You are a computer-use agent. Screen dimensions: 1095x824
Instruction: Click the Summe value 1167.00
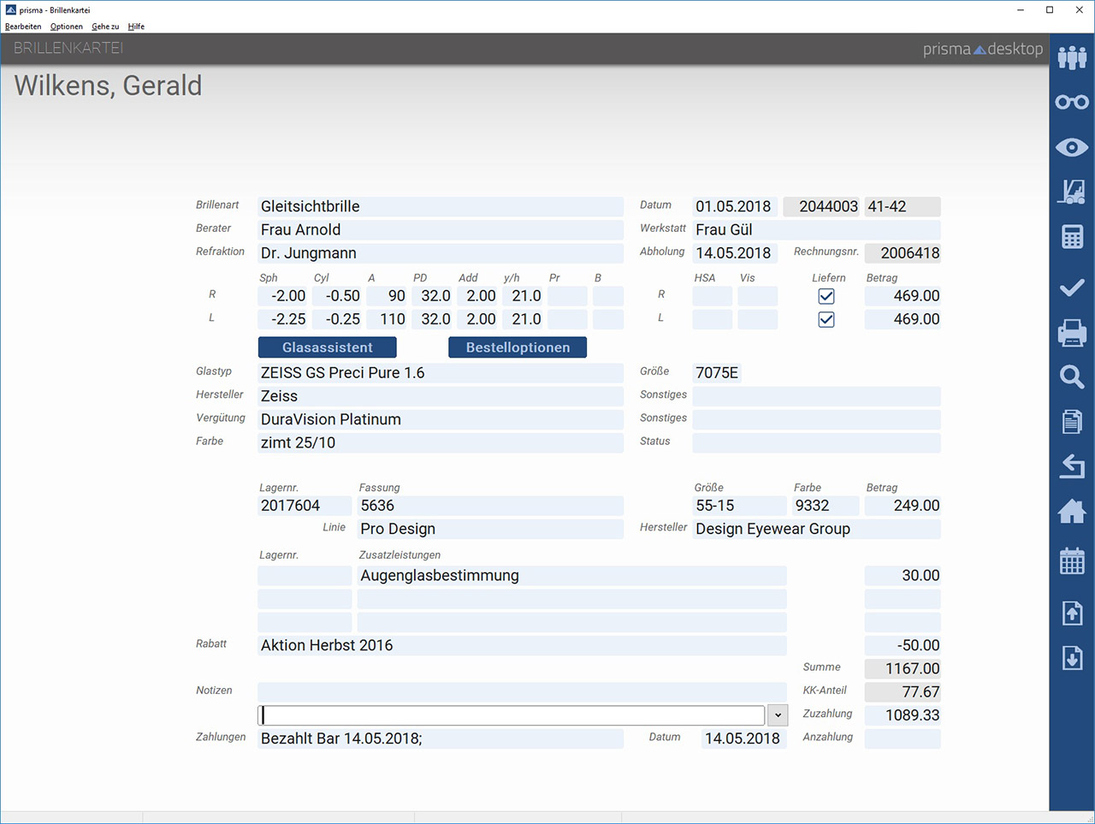(x=903, y=668)
